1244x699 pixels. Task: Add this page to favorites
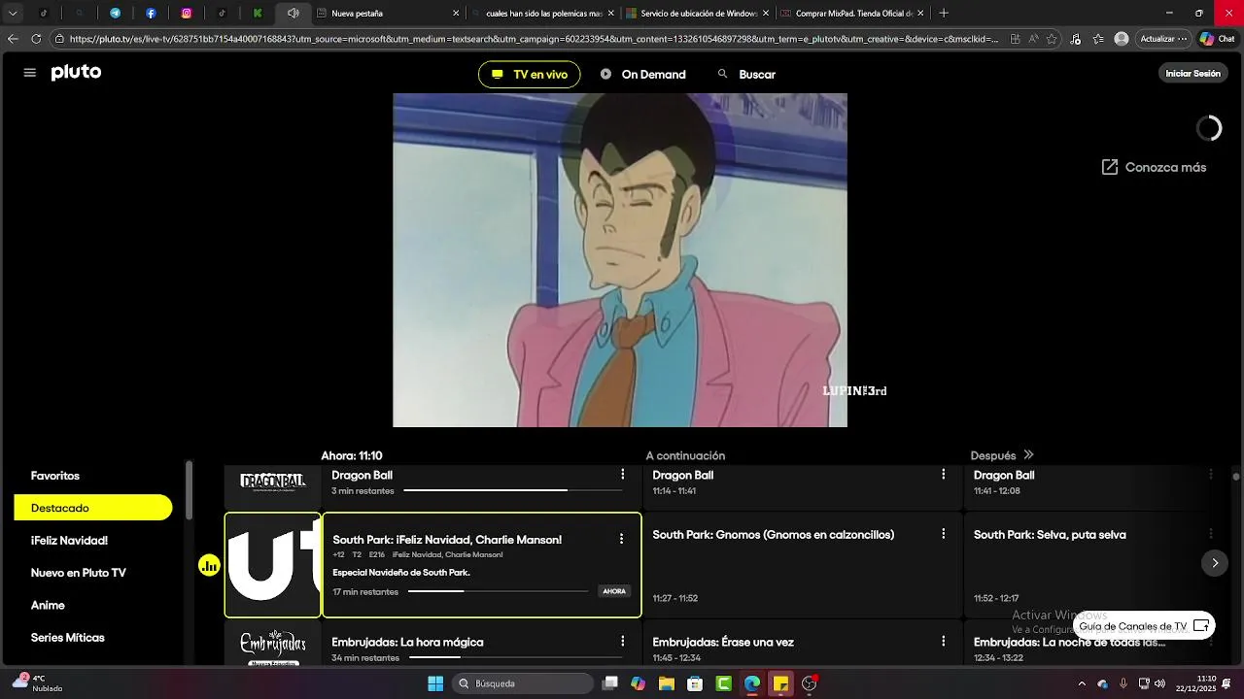click(1053, 39)
